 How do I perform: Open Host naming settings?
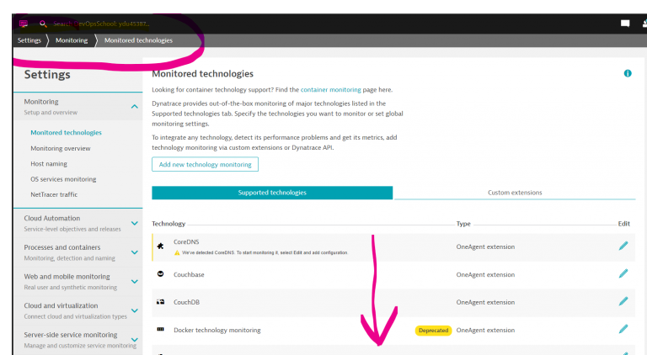tap(49, 164)
